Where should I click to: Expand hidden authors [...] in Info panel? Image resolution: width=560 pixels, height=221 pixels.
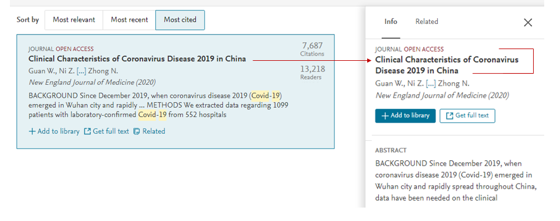[431, 84]
